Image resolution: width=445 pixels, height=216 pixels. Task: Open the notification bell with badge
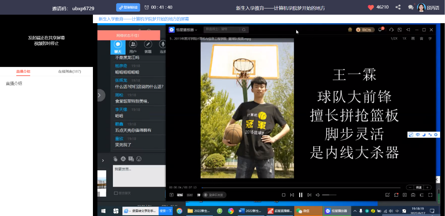tap(380, 30)
